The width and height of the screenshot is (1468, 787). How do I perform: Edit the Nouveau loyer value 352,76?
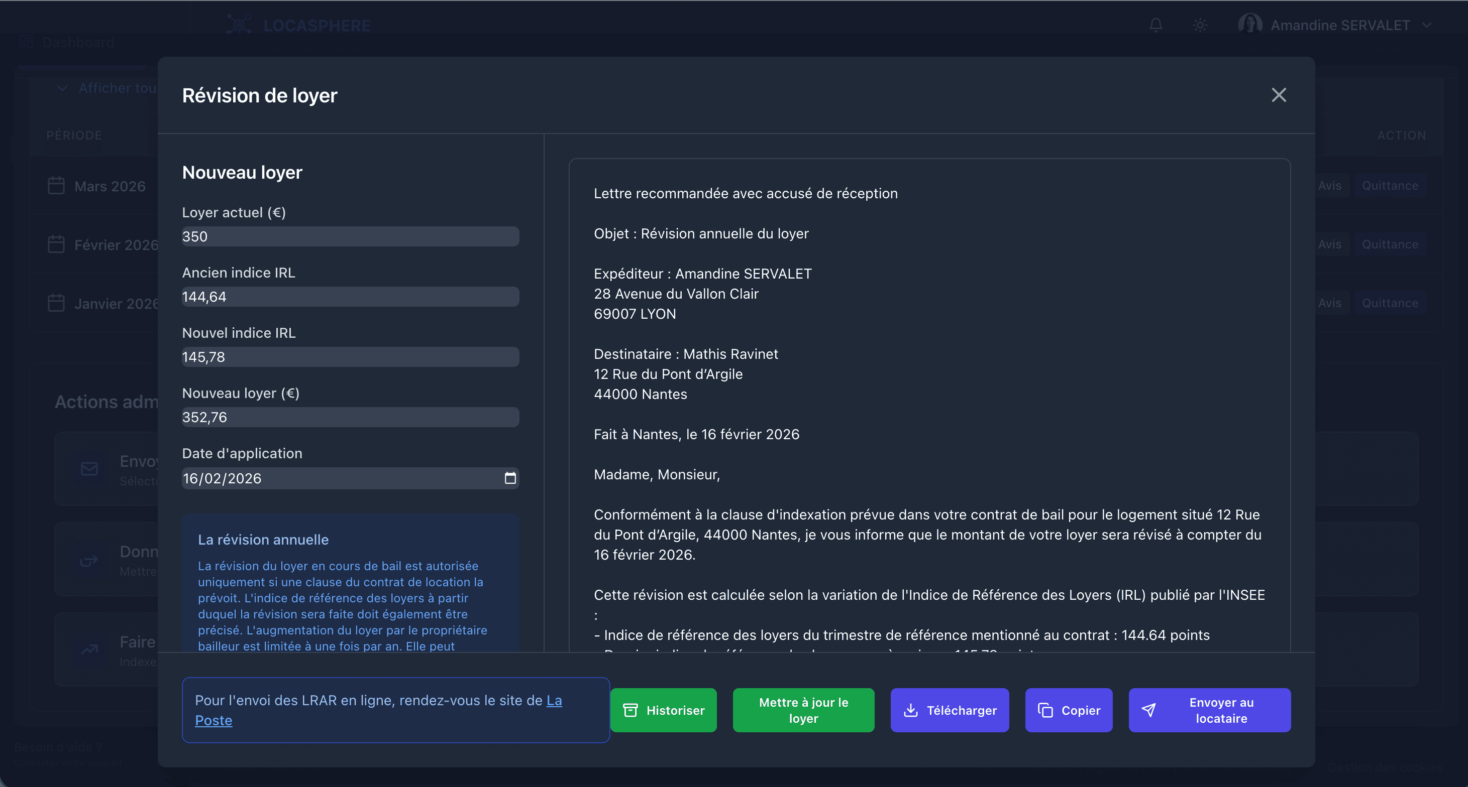click(x=350, y=417)
